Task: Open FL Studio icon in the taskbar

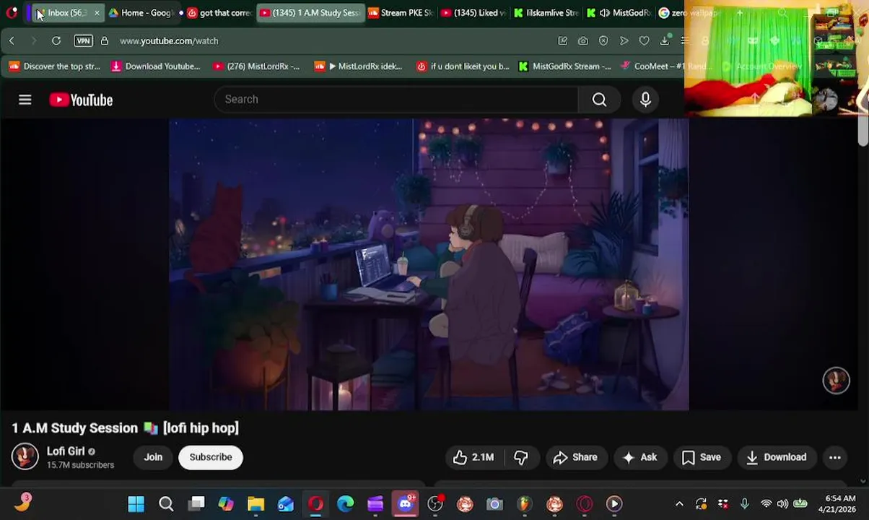Action: [x=524, y=504]
